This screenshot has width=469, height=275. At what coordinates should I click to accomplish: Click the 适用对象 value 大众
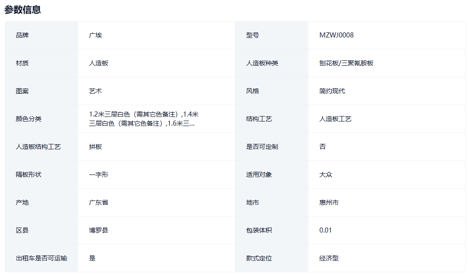[x=326, y=175]
